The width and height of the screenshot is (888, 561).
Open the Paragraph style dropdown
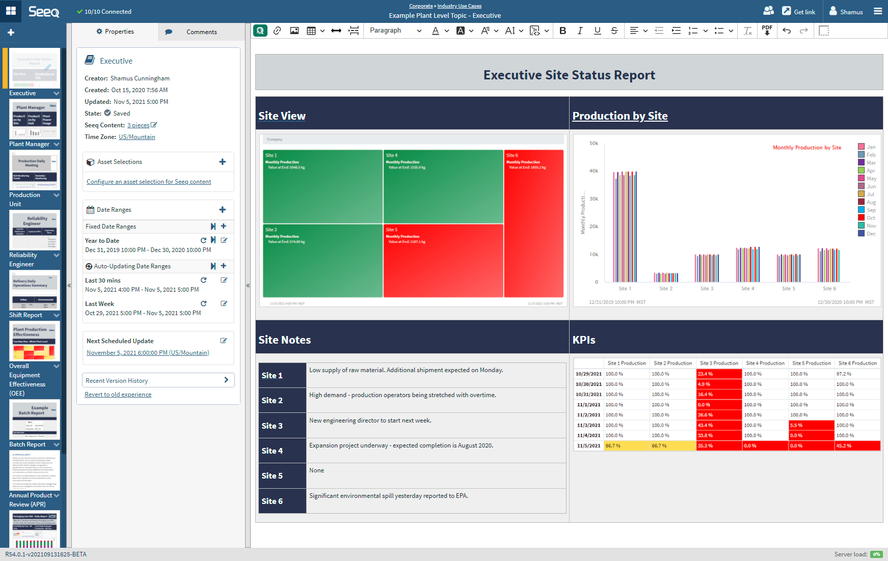(395, 31)
